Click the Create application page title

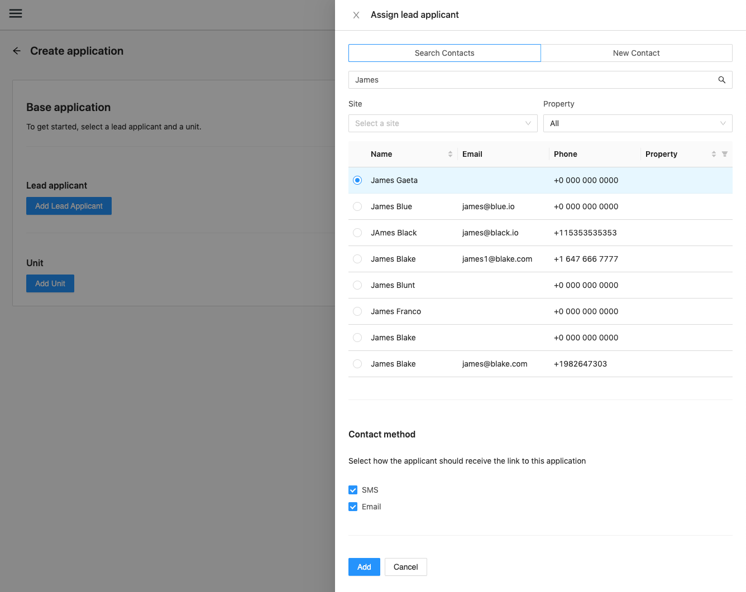tap(76, 51)
